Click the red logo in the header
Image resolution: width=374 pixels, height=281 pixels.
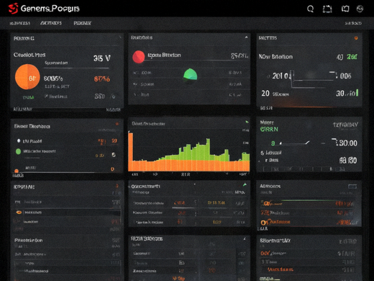[14, 9]
